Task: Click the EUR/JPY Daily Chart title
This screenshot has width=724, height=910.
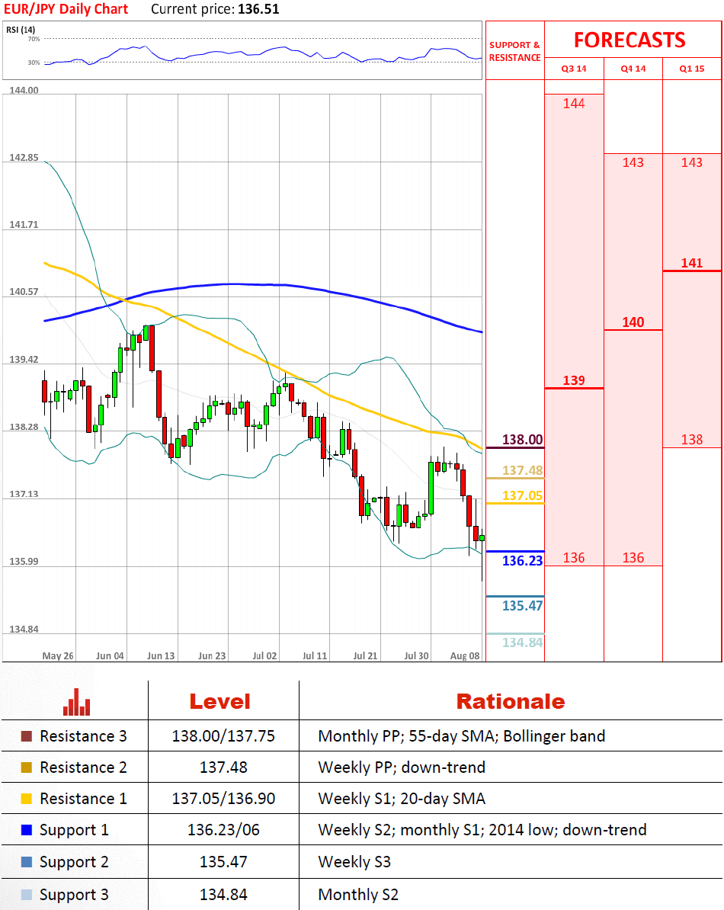Action: [x=66, y=9]
